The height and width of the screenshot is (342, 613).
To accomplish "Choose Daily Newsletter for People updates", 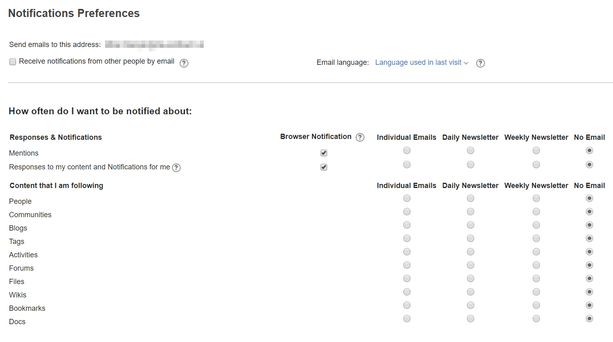I will [x=470, y=198].
